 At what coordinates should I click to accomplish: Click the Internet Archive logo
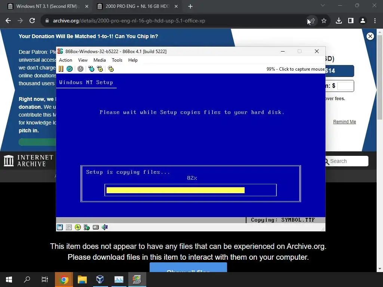tap(28, 161)
